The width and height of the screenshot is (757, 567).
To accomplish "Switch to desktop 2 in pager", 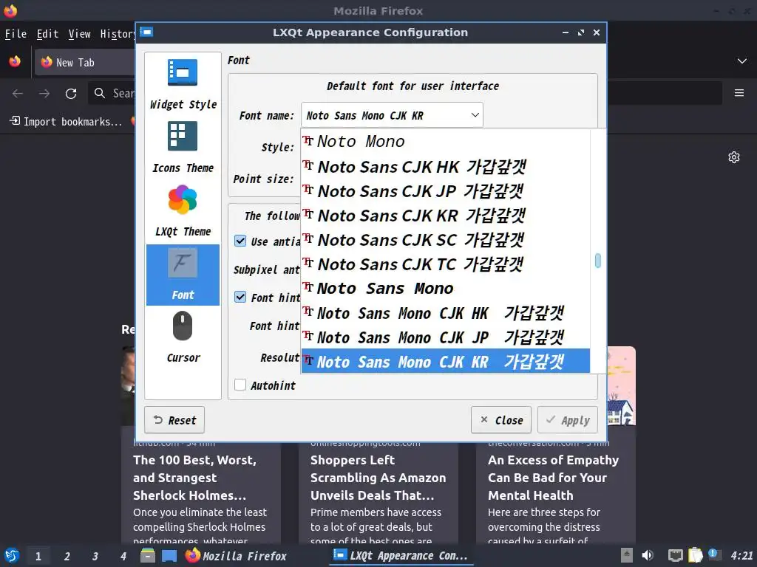I will [x=67, y=556].
